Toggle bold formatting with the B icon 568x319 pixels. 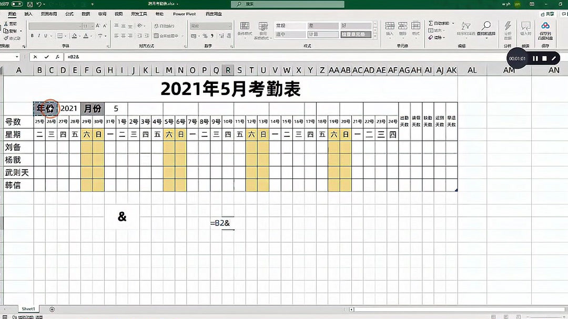click(x=33, y=35)
